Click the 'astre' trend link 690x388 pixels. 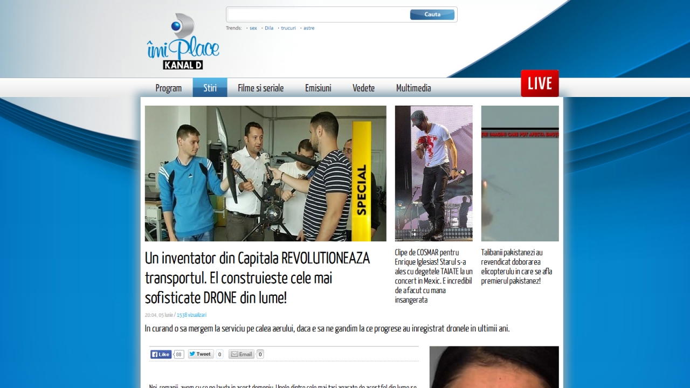(x=309, y=28)
